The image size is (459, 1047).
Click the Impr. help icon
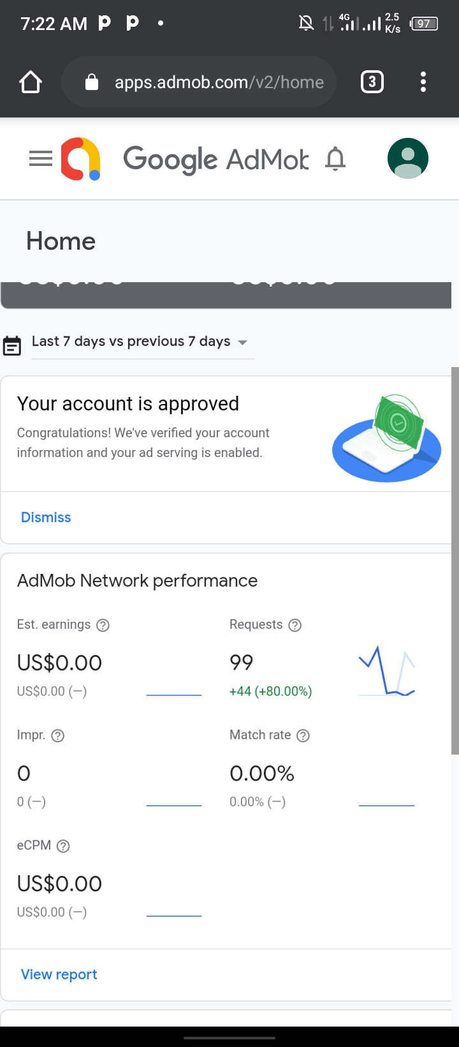click(x=57, y=735)
